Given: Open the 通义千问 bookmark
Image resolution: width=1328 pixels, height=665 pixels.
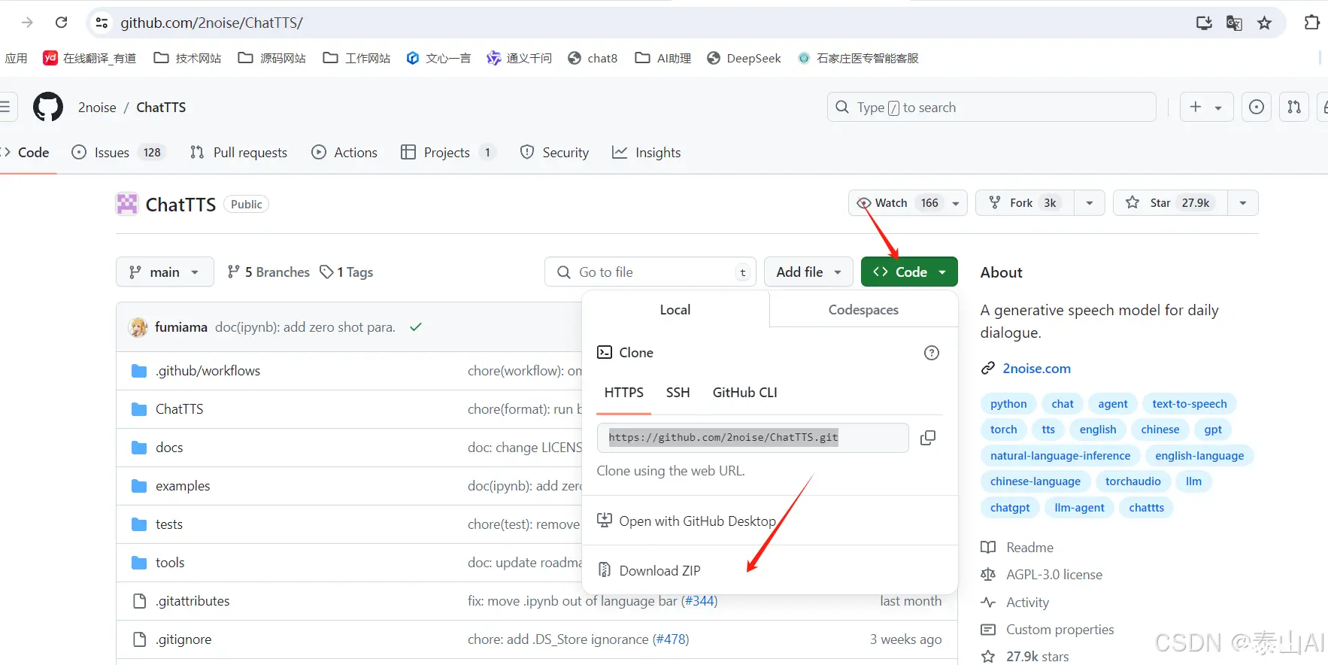Looking at the screenshot, I should (x=519, y=58).
